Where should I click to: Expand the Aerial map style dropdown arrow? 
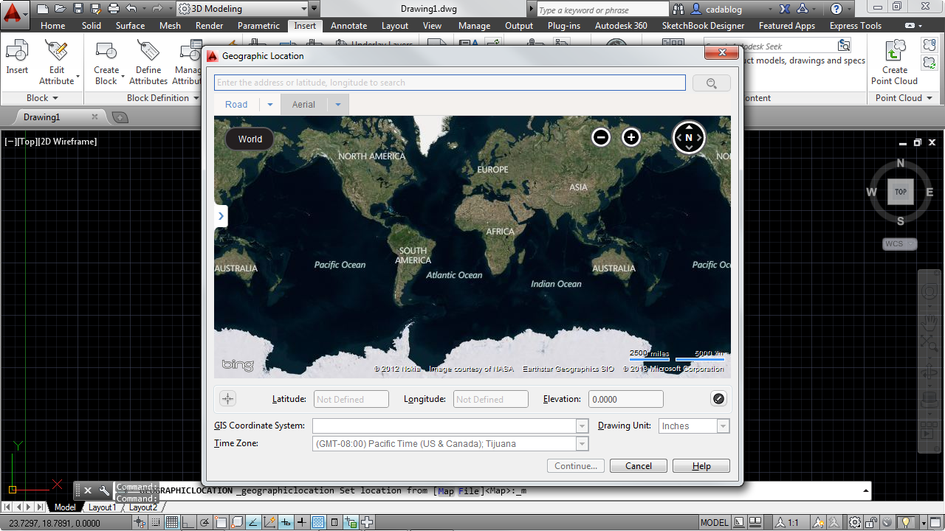coord(338,105)
